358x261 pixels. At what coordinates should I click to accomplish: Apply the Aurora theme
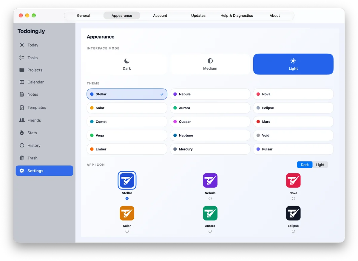click(x=210, y=108)
